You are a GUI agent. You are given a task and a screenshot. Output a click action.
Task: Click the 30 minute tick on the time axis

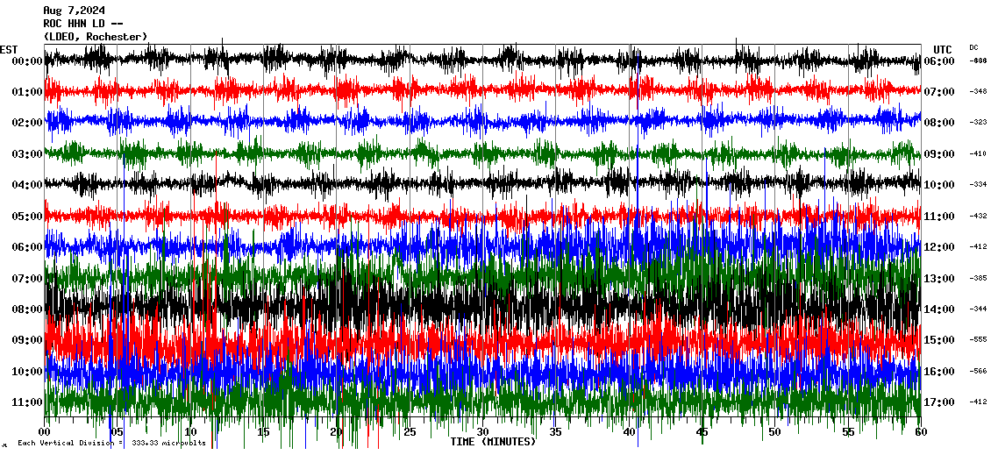pyautogui.click(x=482, y=433)
